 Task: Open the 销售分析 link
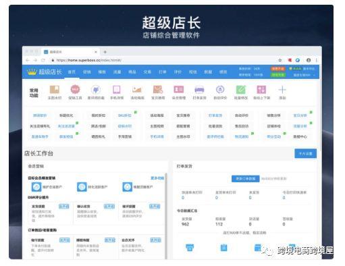[274, 115]
